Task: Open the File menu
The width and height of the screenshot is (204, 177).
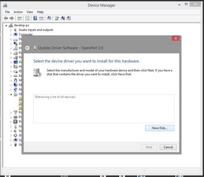Action: point(7,12)
